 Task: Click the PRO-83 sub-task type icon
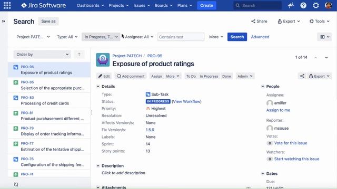point(16,98)
